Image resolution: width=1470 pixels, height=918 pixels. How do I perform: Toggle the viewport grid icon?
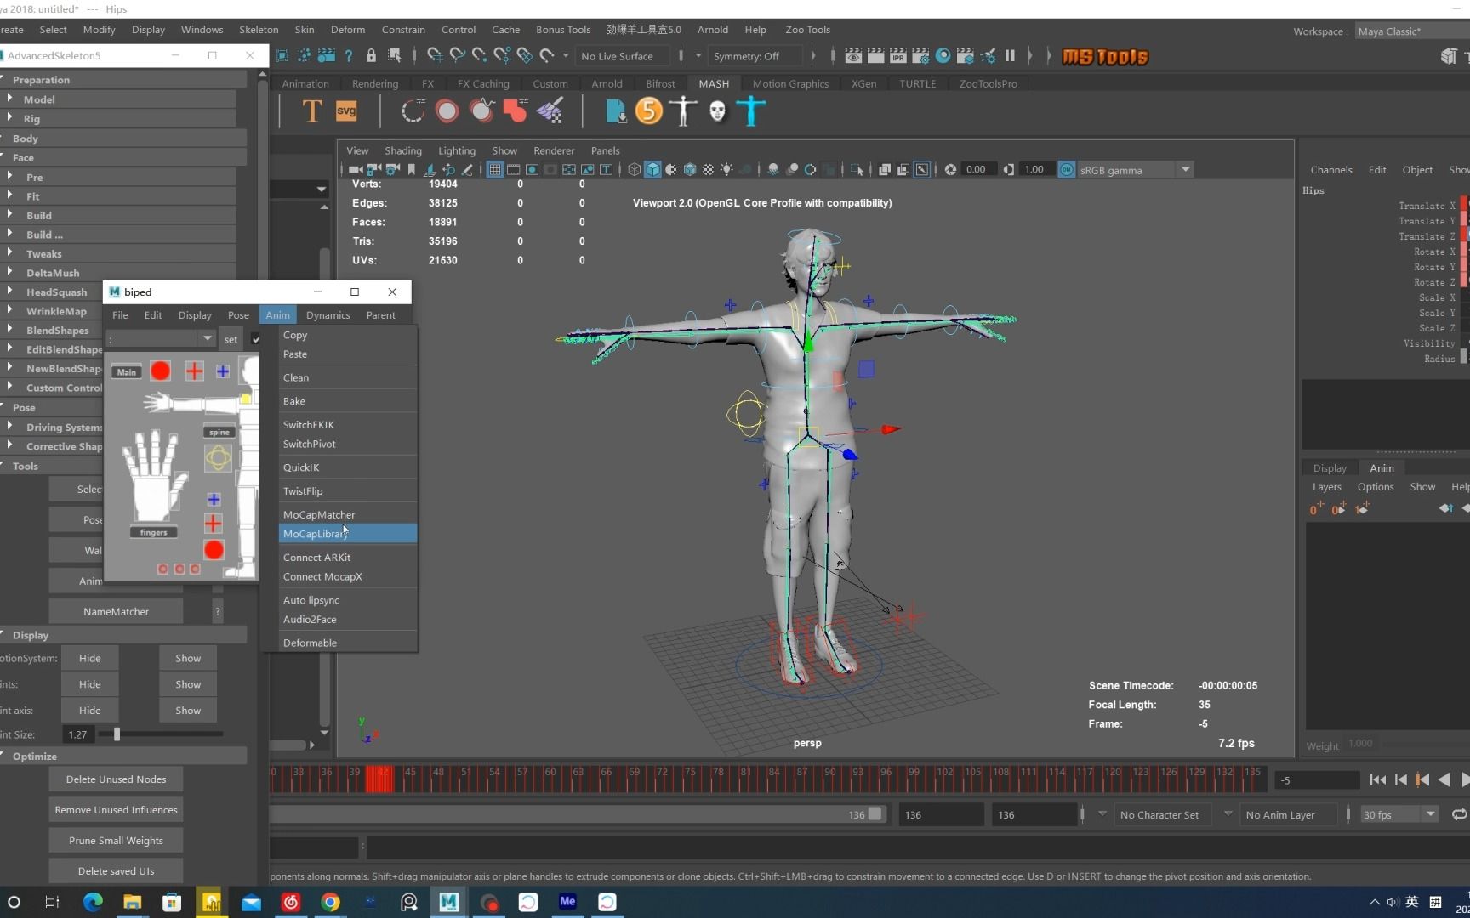coord(494,170)
